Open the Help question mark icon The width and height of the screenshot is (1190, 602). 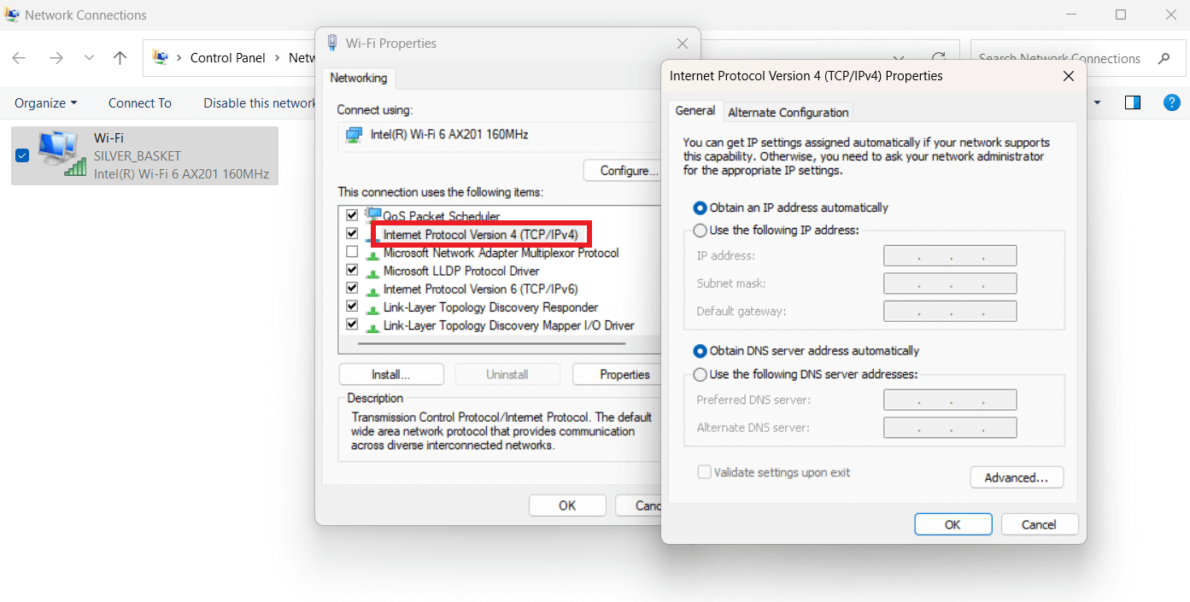1171,102
